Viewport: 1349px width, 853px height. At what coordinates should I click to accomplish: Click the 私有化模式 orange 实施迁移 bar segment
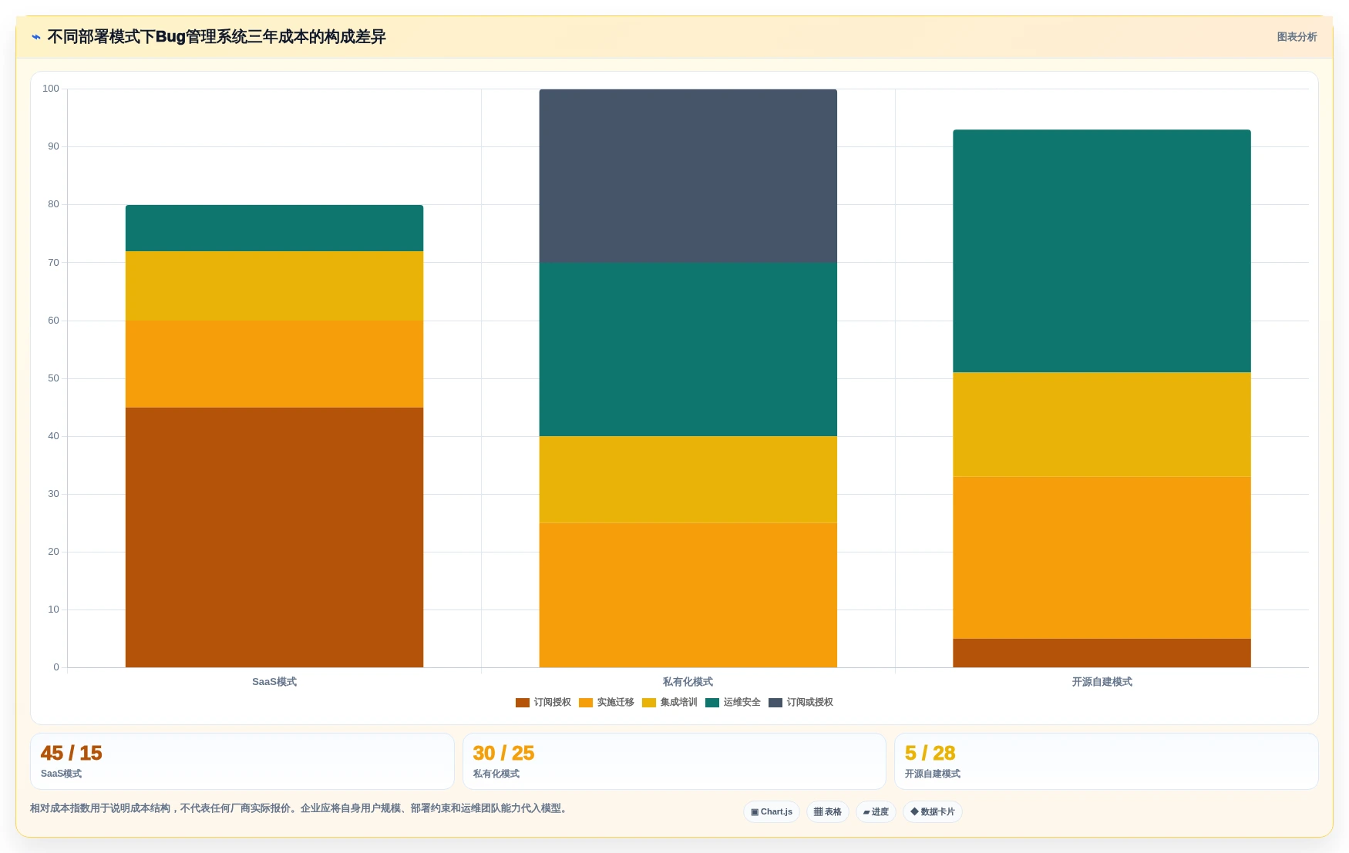[688, 595]
